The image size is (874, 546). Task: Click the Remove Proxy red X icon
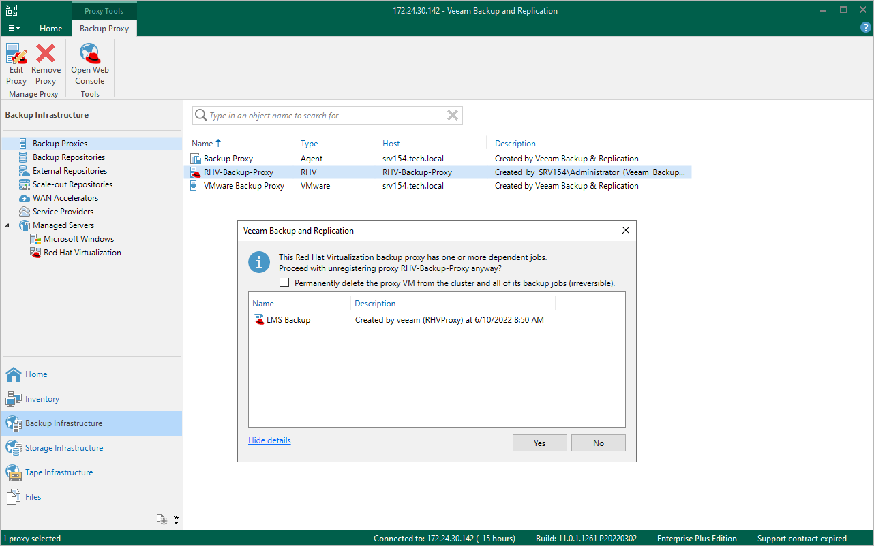46,53
